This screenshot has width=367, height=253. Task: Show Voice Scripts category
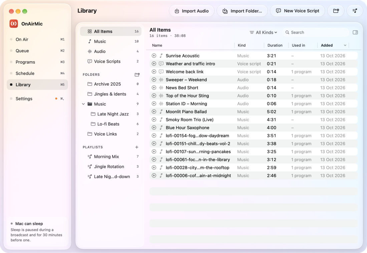tap(111, 62)
